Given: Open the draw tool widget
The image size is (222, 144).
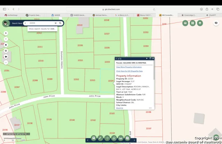Looking at the screenshot, I should [100, 138].
